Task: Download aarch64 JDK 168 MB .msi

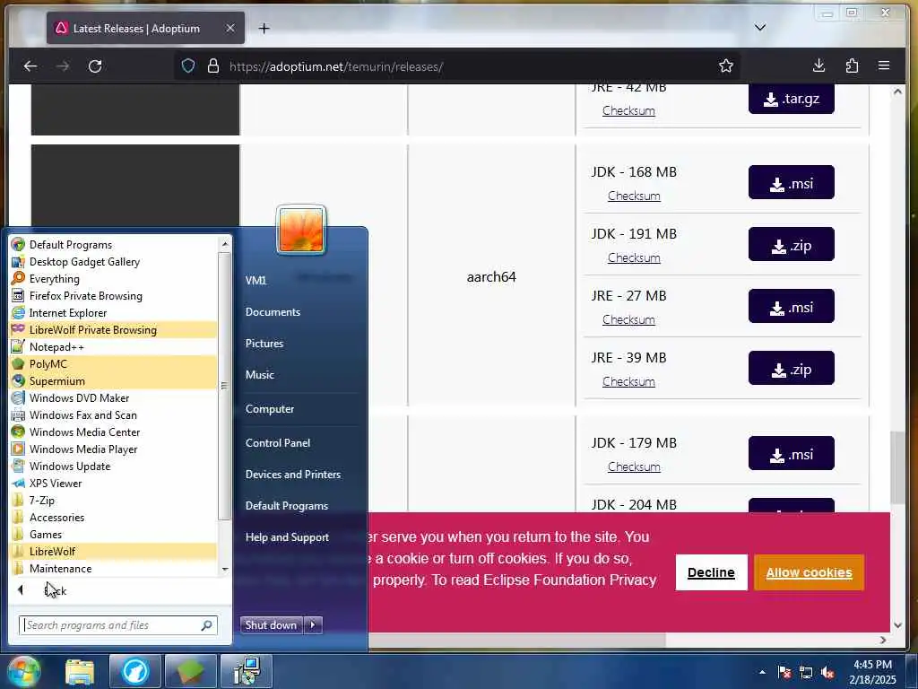Action: coord(791,183)
